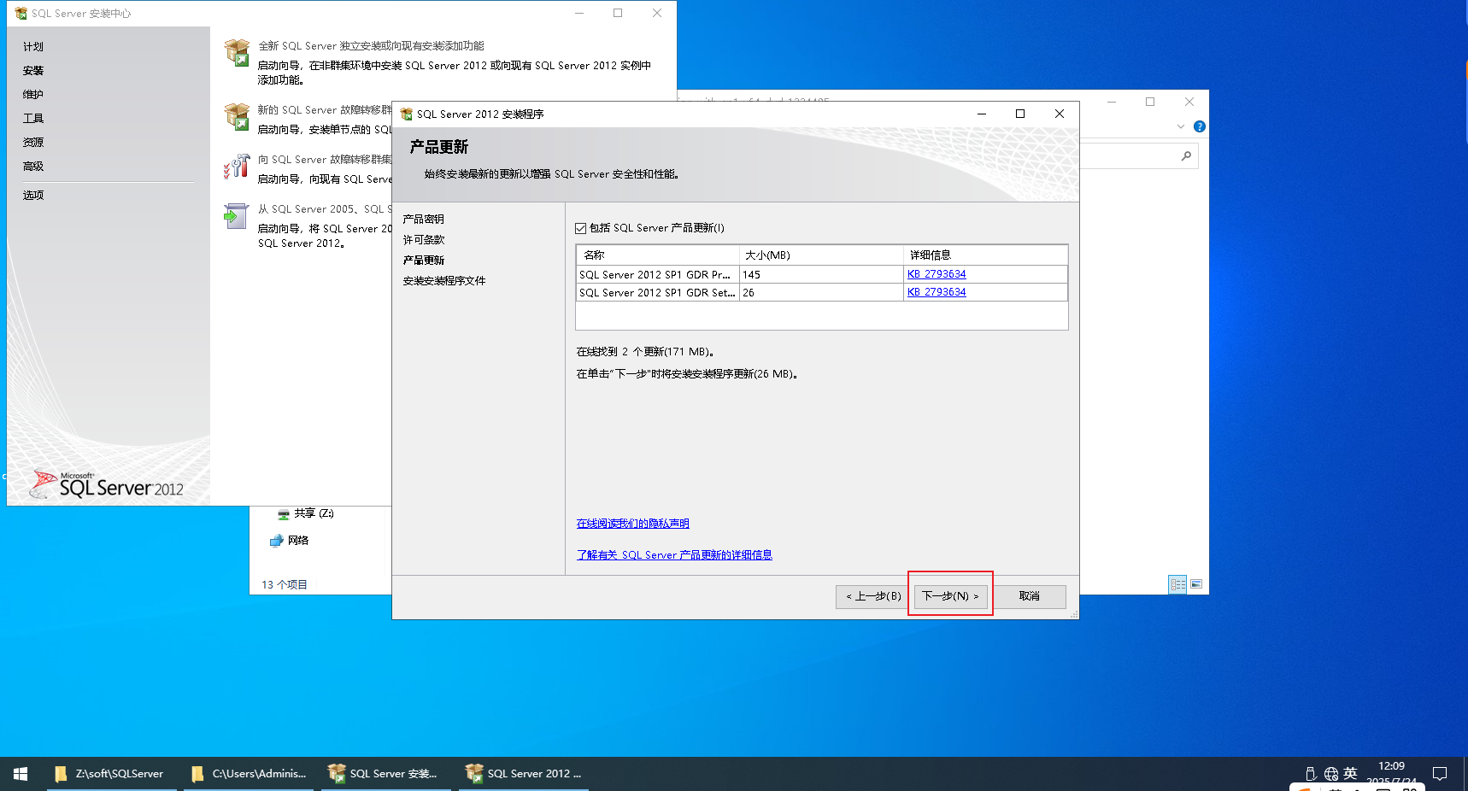Maximize the SQL Server 2012 setup dialog
Image resolution: width=1468 pixels, height=791 pixels.
click(x=1020, y=114)
